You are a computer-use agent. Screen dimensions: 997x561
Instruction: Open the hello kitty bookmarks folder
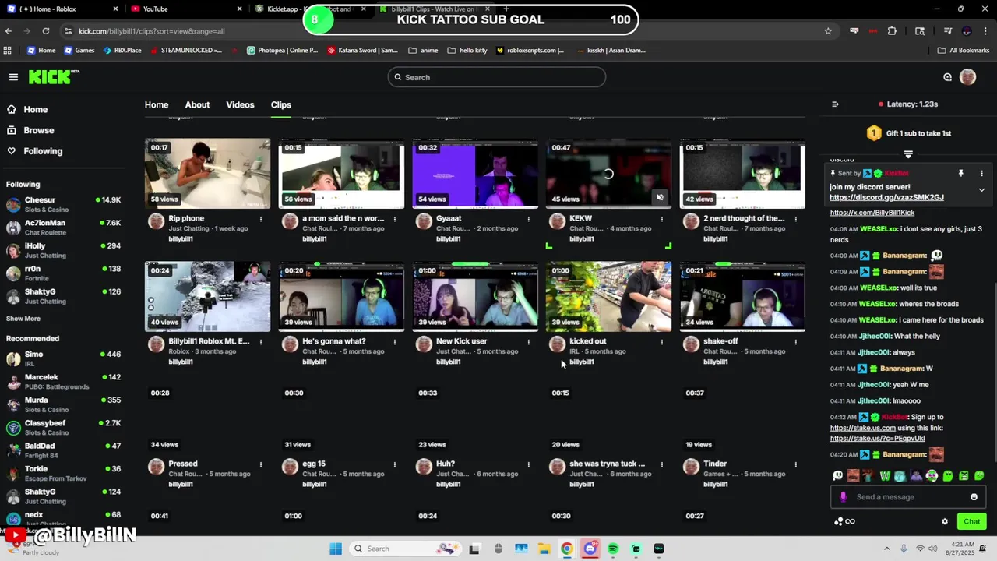(x=467, y=50)
